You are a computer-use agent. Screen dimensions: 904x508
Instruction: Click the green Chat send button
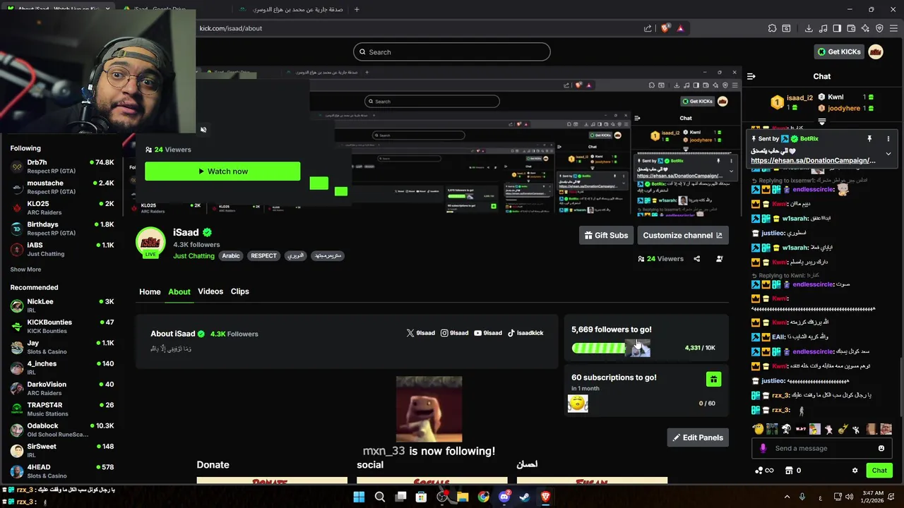coord(879,471)
